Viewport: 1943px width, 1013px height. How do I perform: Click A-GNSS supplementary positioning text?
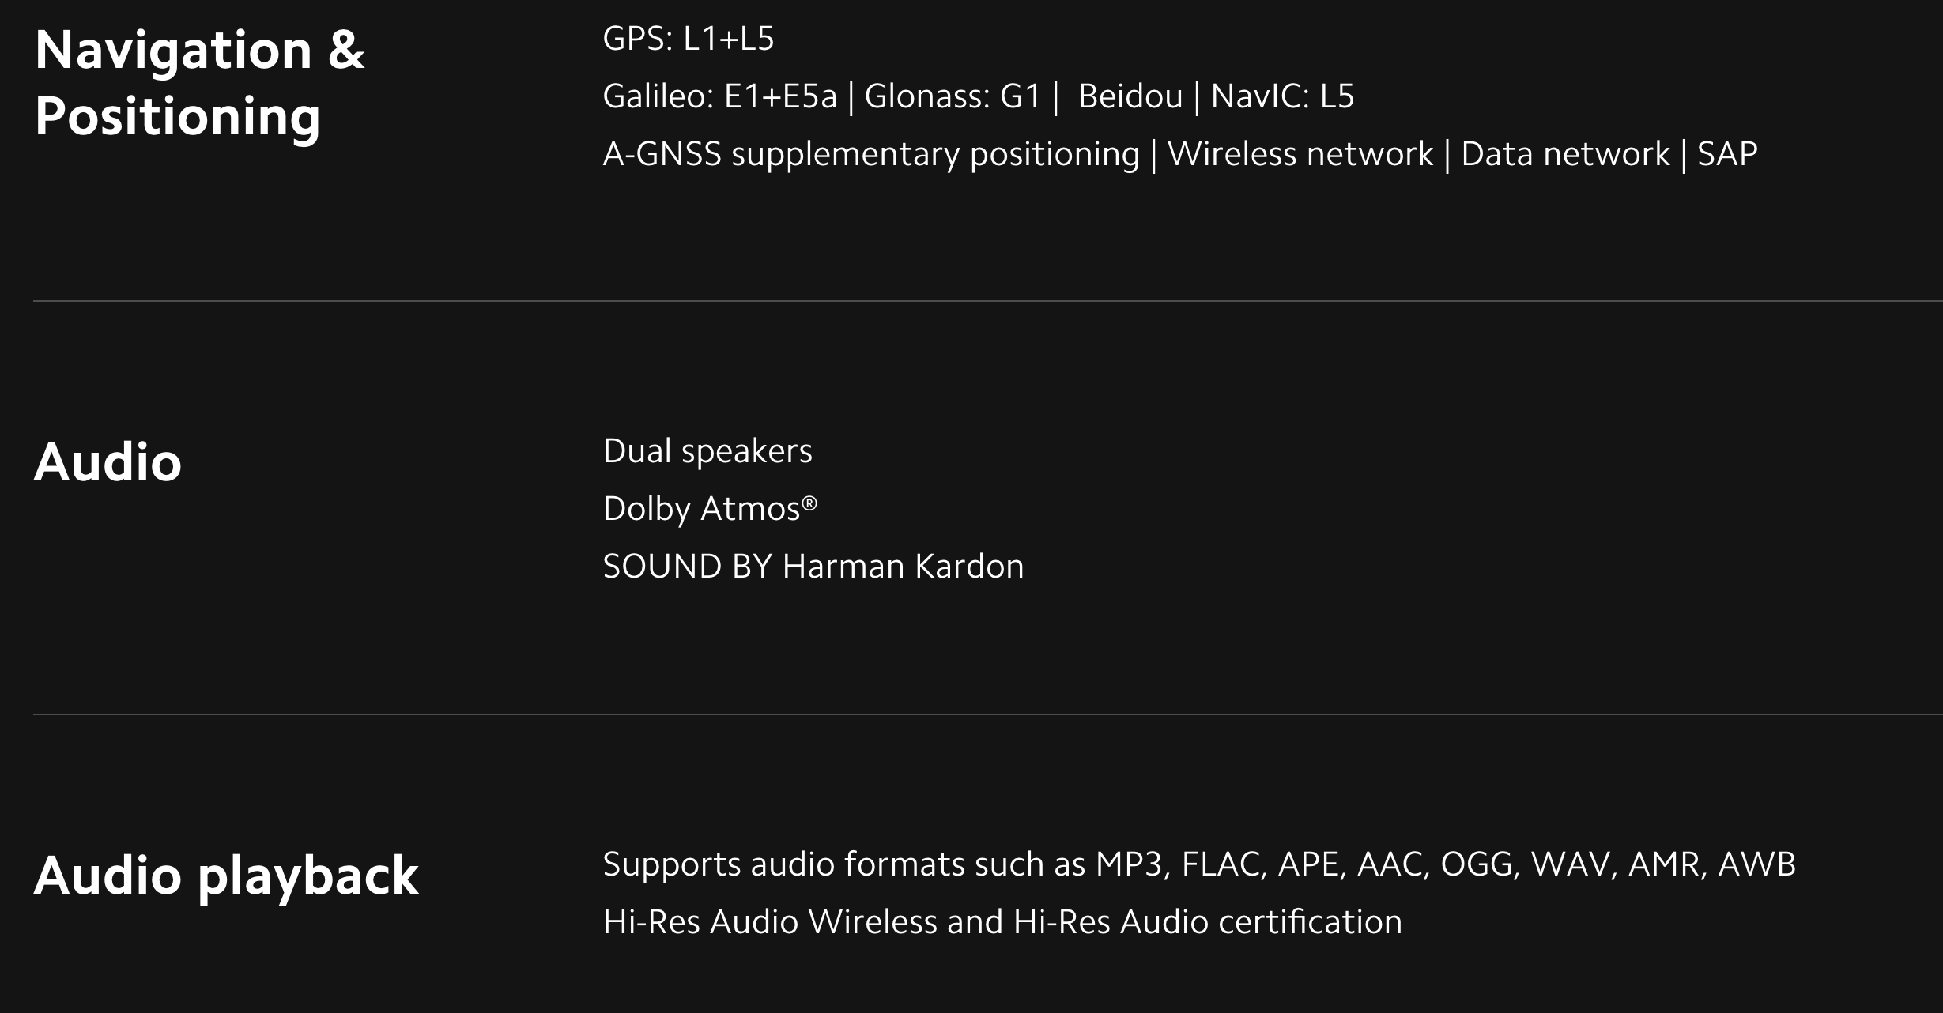pyautogui.click(x=871, y=154)
